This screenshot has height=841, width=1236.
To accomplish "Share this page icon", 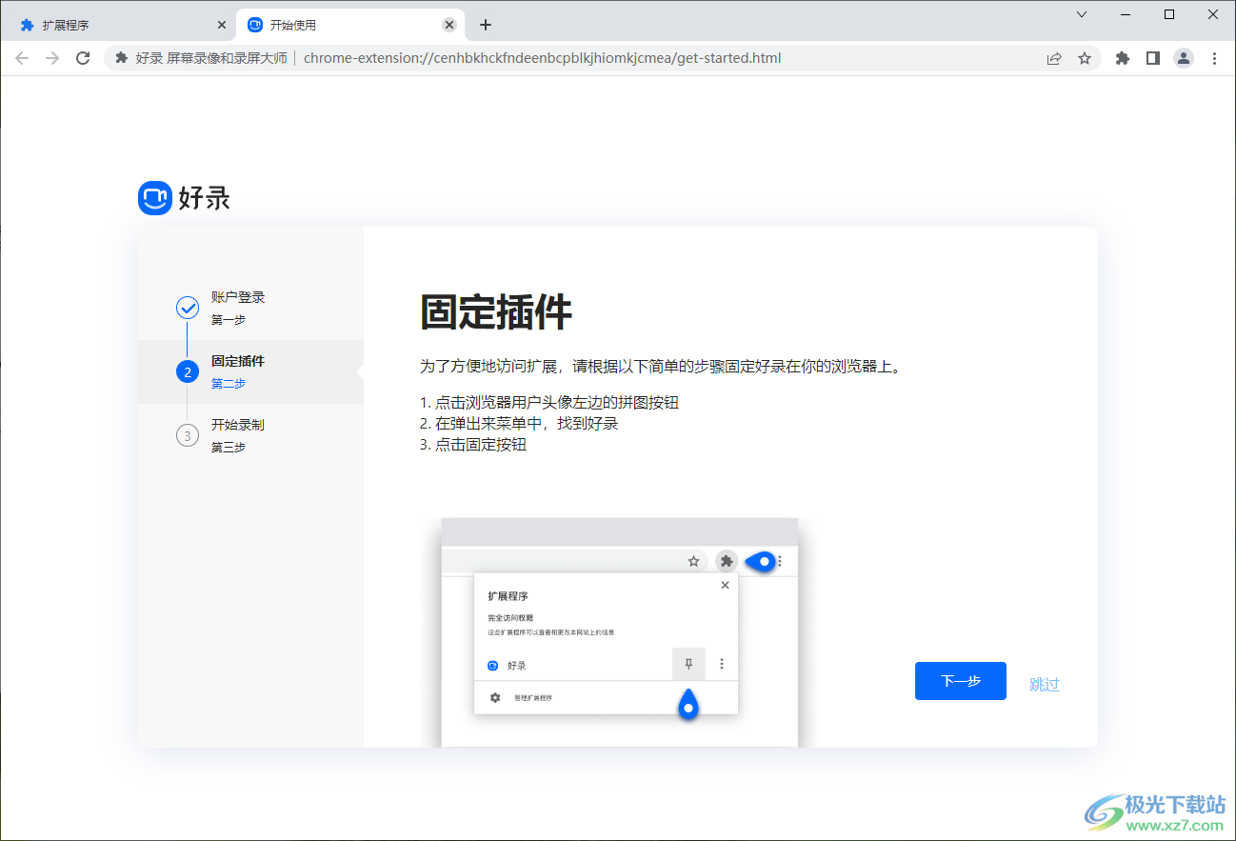I will 1054,58.
